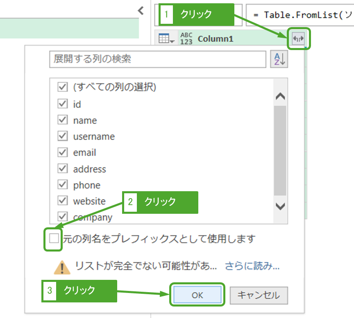Uncheck the email column checkbox
Screen dimensions: 354x318
tap(63, 152)
